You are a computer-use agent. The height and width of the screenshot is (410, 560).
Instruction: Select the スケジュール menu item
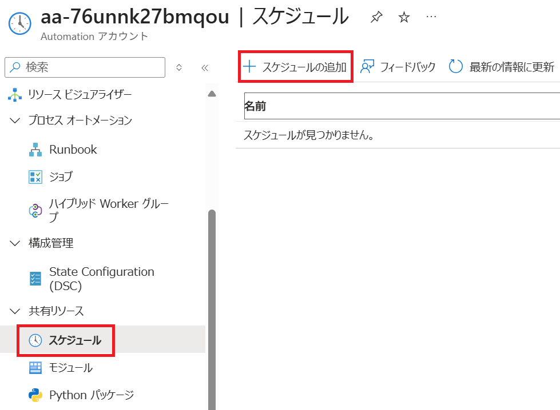[x=103, y=339]
